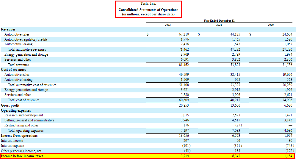Image resolution: width=296 pixels, height=159 pixels.
Task: Select the 2020 column header
Action: click(271, 25)
